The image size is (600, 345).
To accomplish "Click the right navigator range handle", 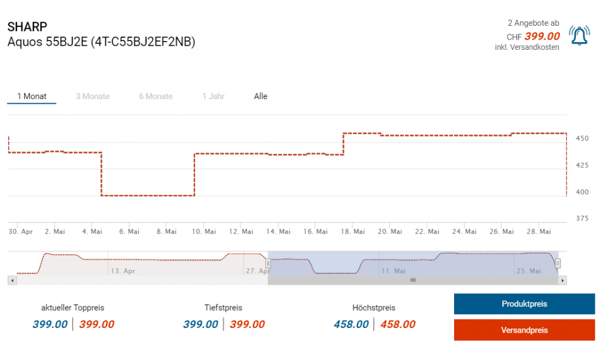I will tap(558, 263).
